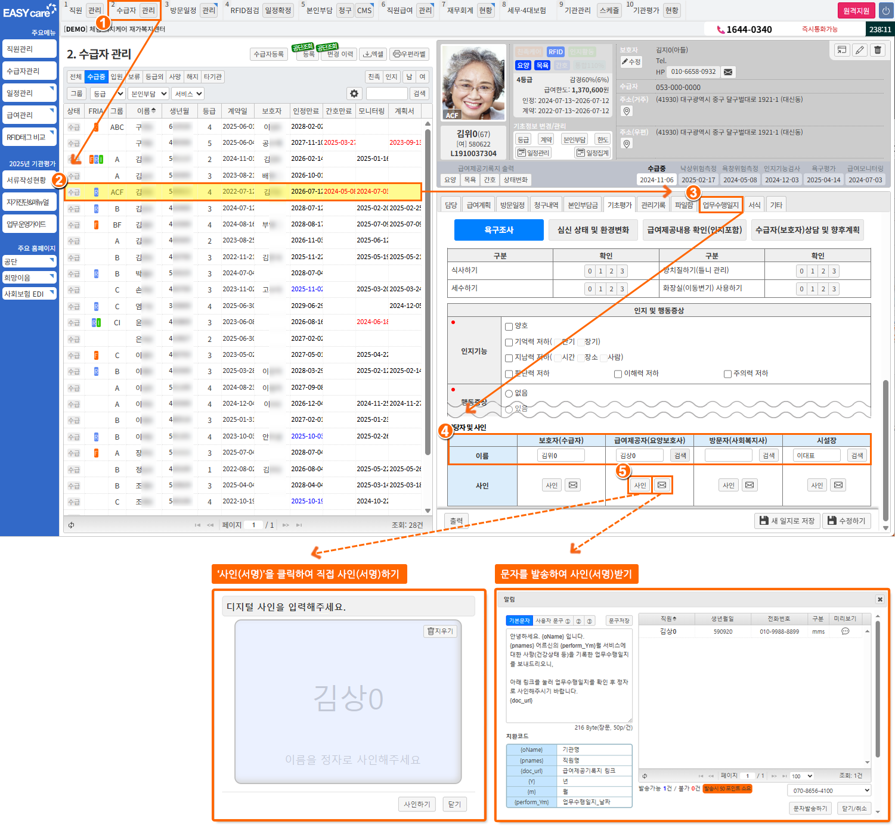Check the 양호 checkbox
The height and width of the screenshot is (834, 895).
click(x=509, y=326)
